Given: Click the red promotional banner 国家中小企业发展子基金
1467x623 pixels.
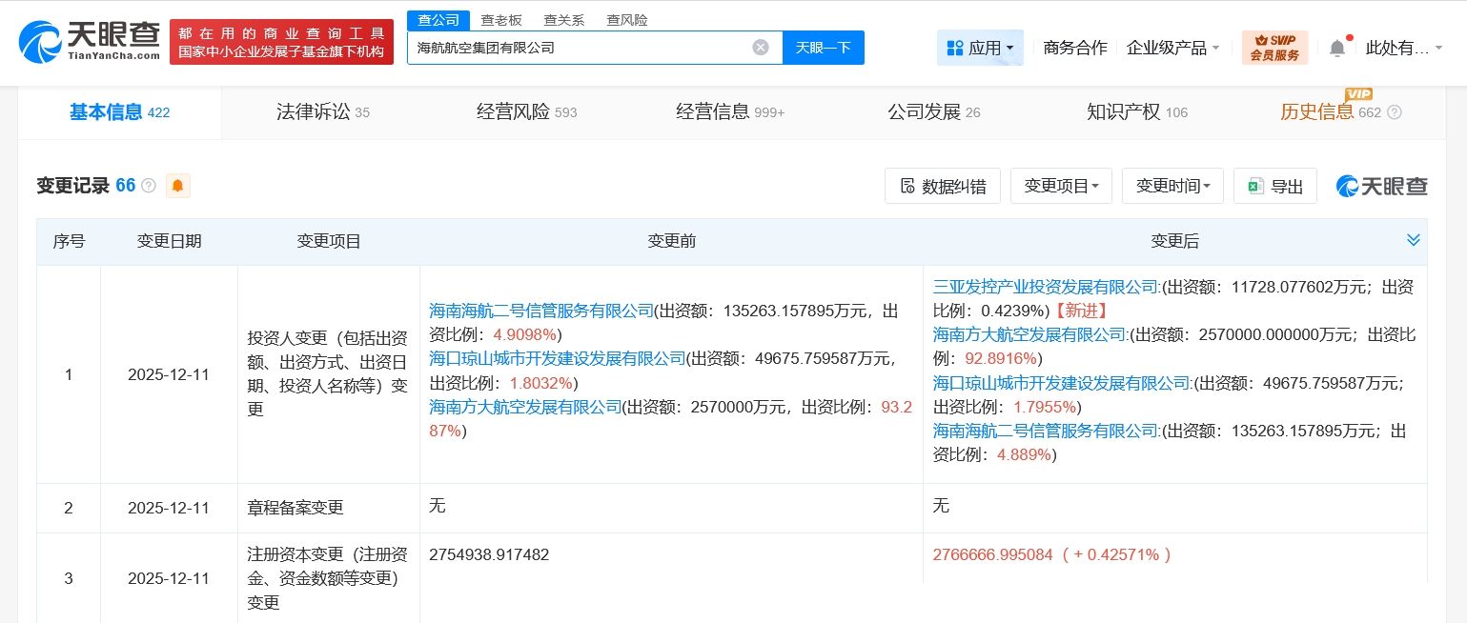Looking at the screenshot, I should click(x=281, y=42).
